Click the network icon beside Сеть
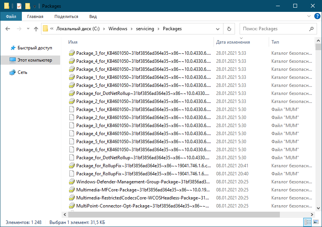 tap(13, 72)
